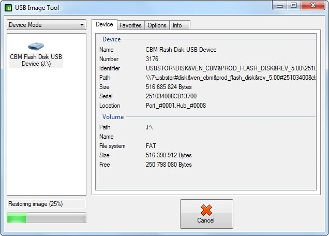This screenshot has width=329, height=236.
Task: Open the Favorites tab
Action: point(130,25)
